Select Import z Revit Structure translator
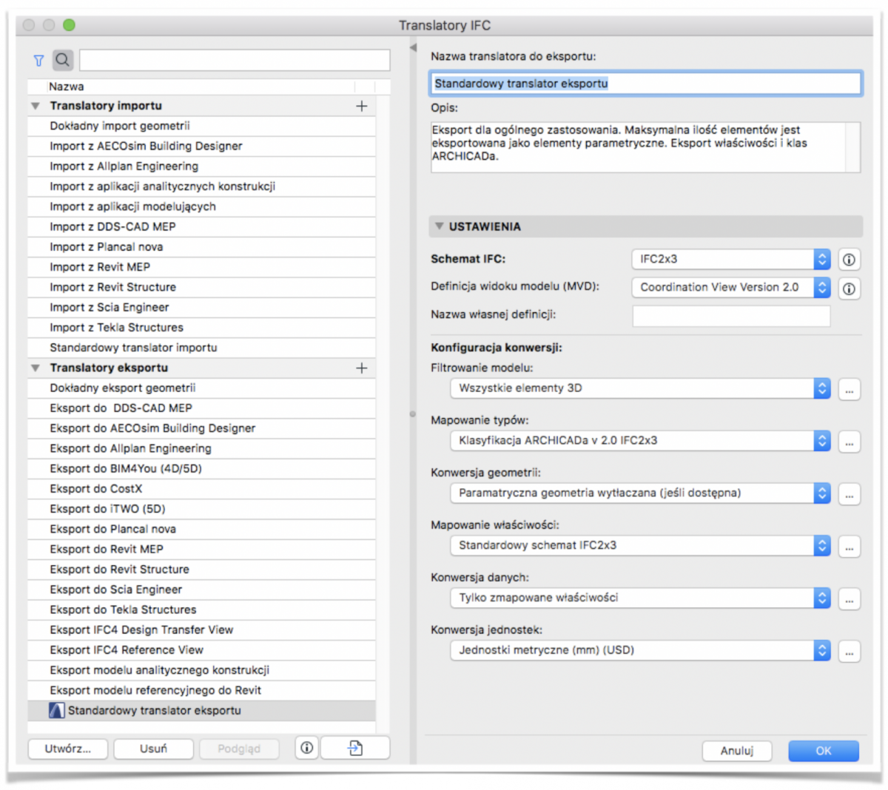Image resolution: width=888 pixels, height=790 pixels. pyautogui.click(x=112, y=287)
